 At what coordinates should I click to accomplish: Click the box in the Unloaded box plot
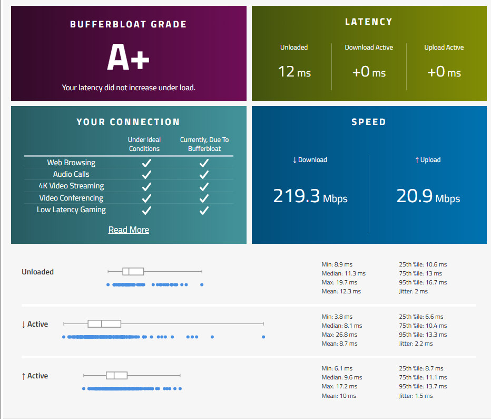[x=133, y=271]
